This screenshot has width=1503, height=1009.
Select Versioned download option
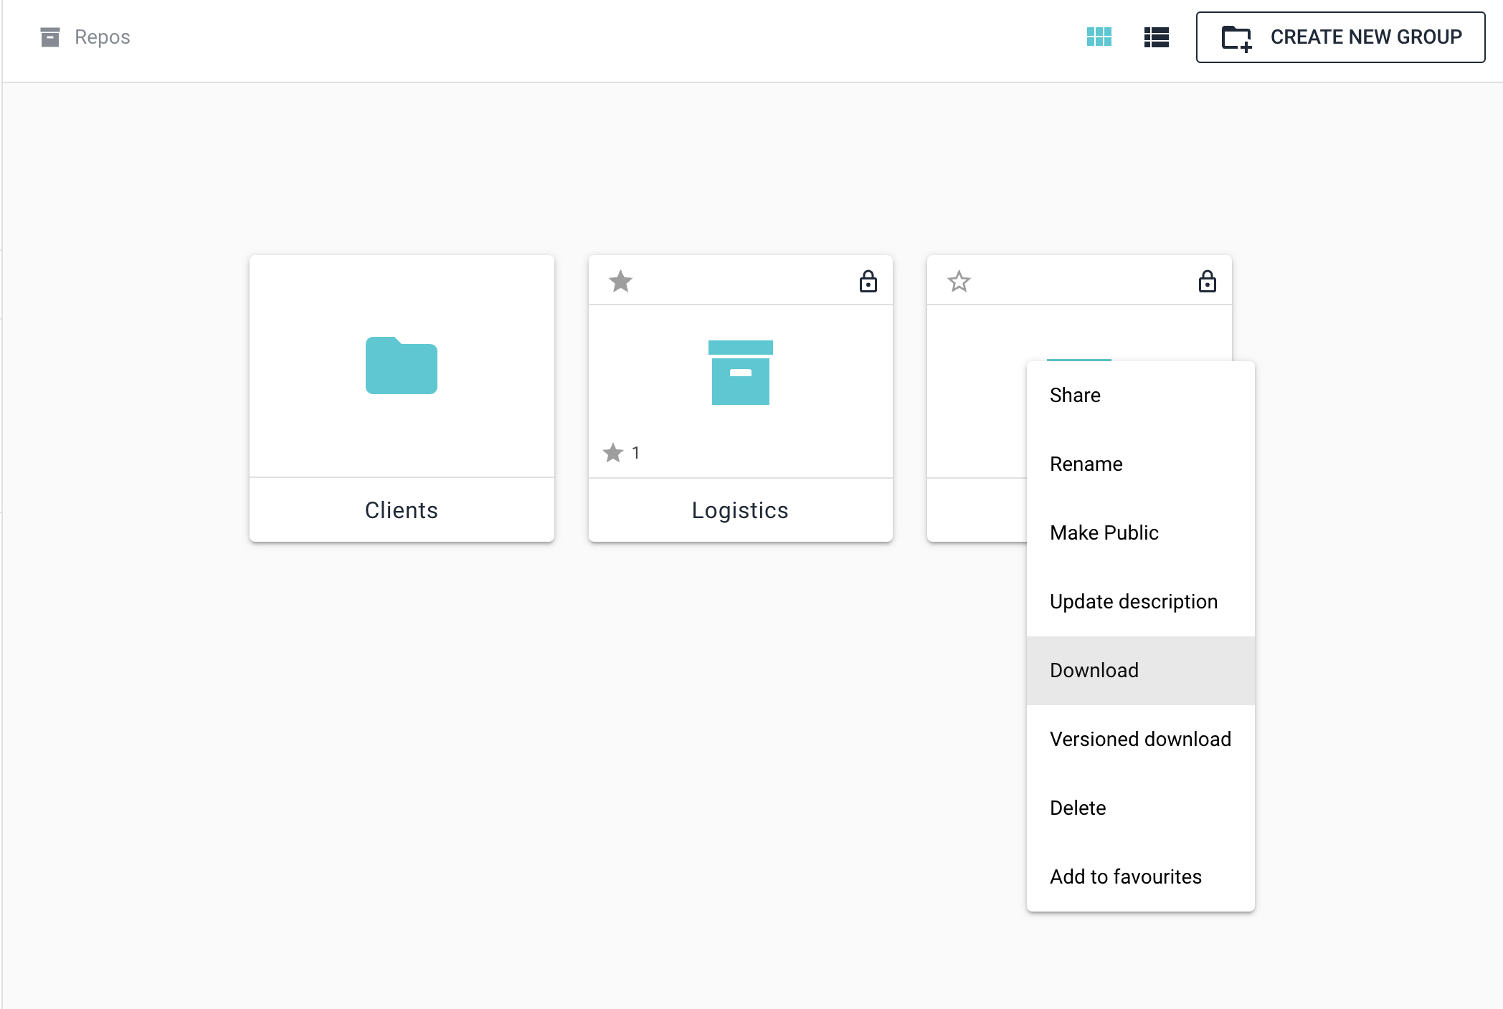[1139, 740]
